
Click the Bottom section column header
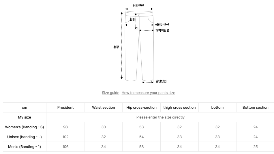tap(255, 108)
